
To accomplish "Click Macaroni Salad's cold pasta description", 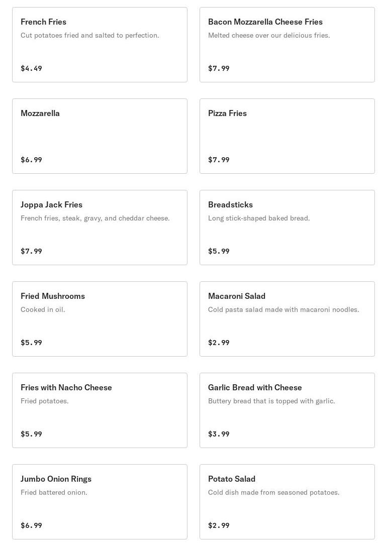I will (283, 309).
